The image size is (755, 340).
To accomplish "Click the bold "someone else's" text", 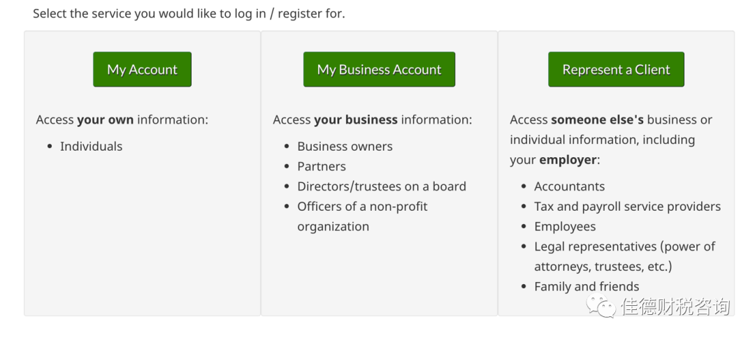I will (x=597, y=119).
